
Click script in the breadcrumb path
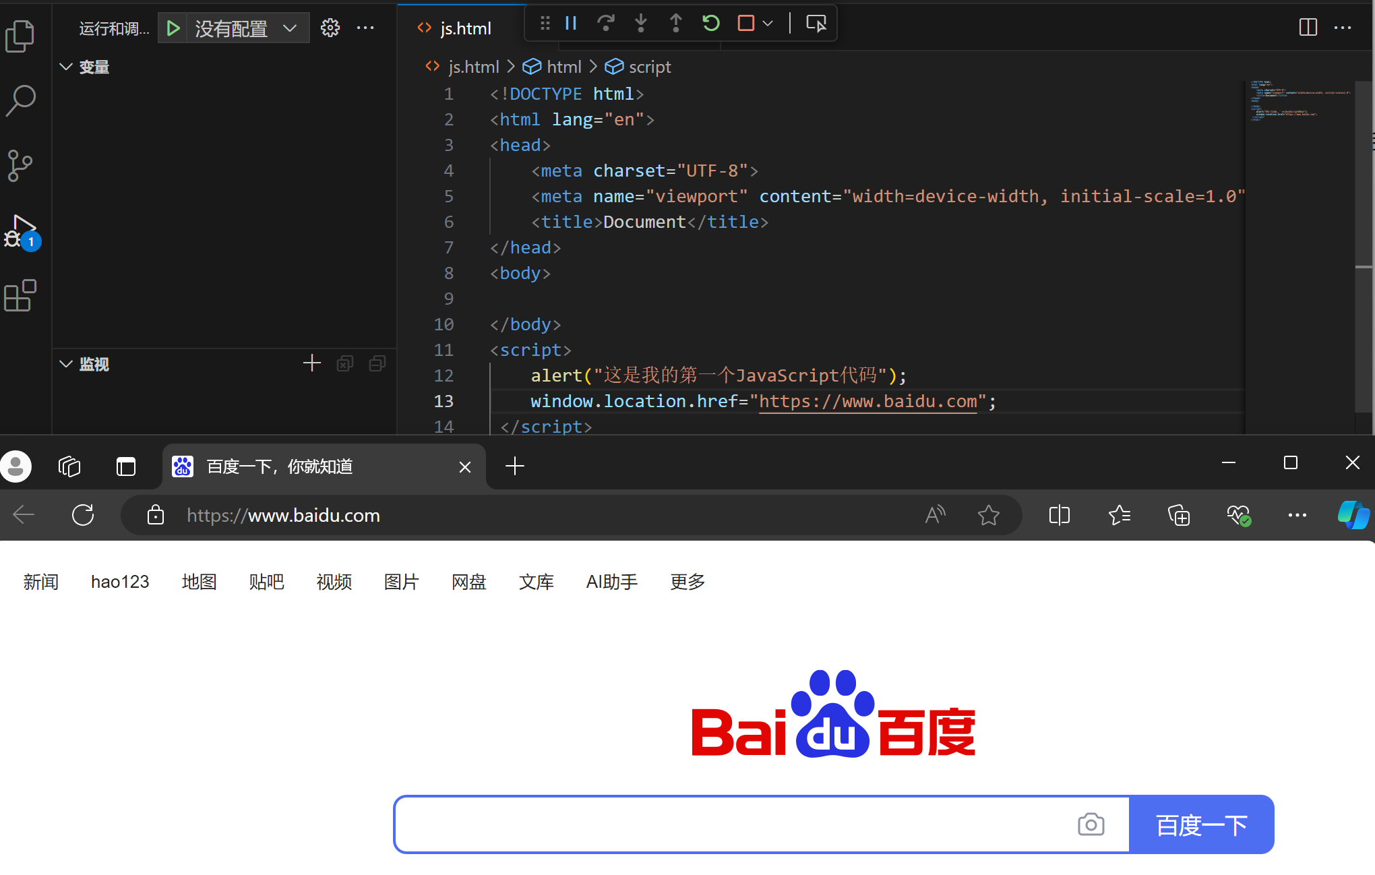pyautogui.click(x=650, y=67)
